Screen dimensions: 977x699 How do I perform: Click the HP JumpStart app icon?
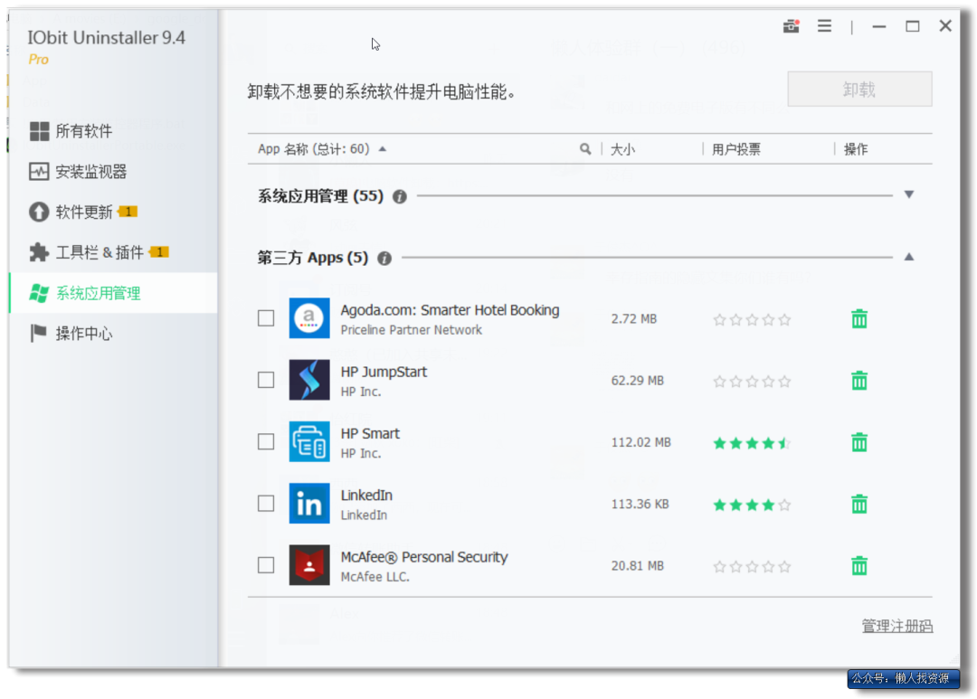tap(309, 380)
